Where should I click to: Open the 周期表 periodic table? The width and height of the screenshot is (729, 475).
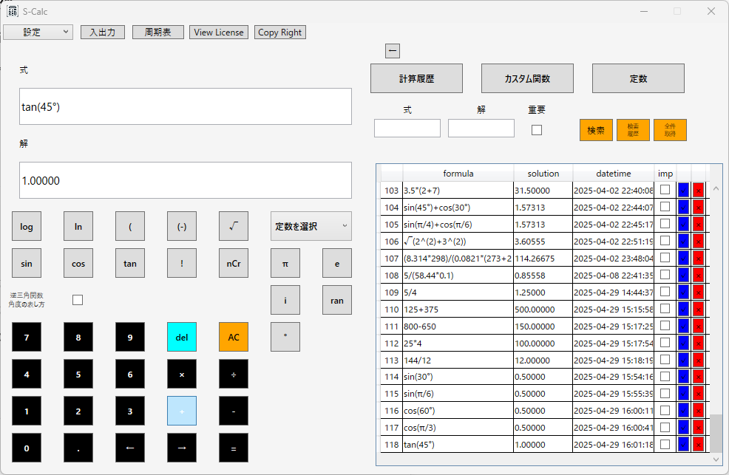[158, 32]
